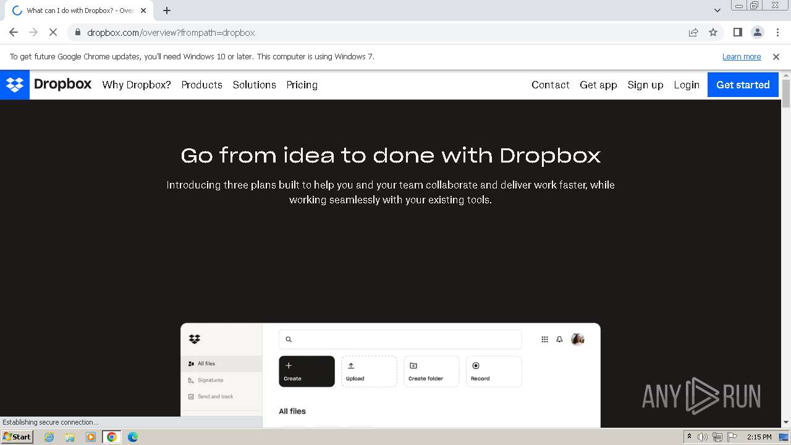
Task: Click the Sign up link
Action: point(645,85)
